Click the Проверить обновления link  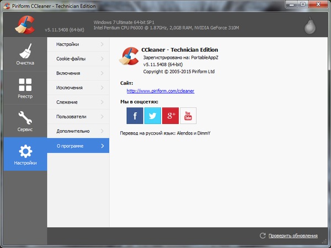[x=293, y=236]
